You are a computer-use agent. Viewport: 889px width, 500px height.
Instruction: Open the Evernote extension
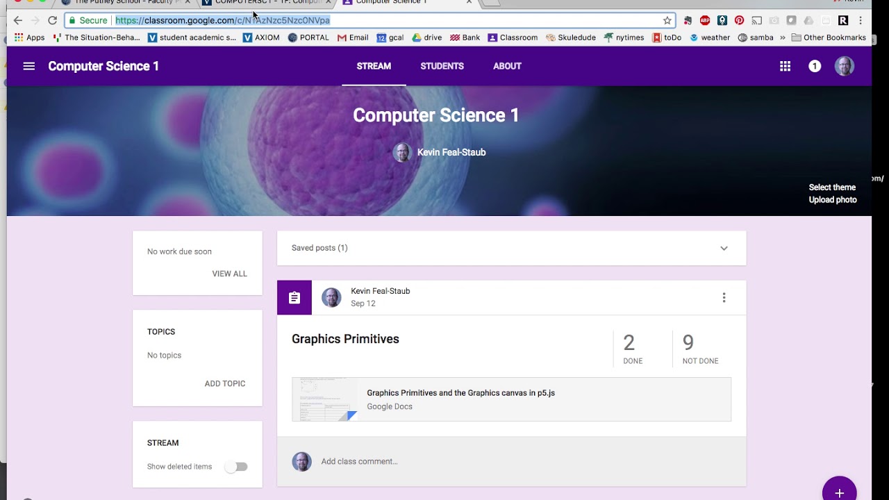pos(688,20)
